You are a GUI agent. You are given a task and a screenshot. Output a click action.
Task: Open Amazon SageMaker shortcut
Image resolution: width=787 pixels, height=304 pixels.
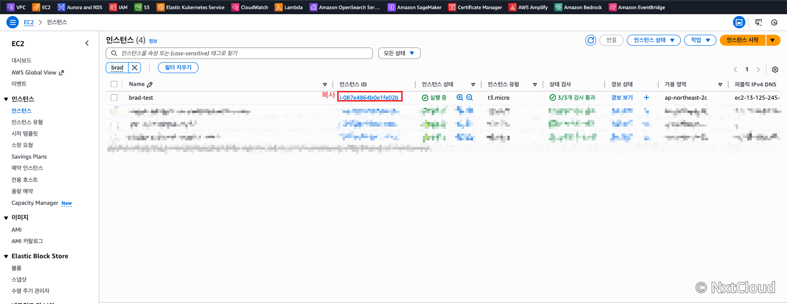coord(415,7)
